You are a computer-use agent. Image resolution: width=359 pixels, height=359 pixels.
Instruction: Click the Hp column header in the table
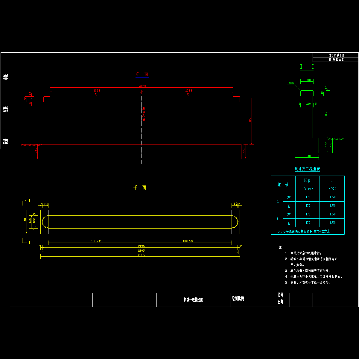(x=308, y=185)
